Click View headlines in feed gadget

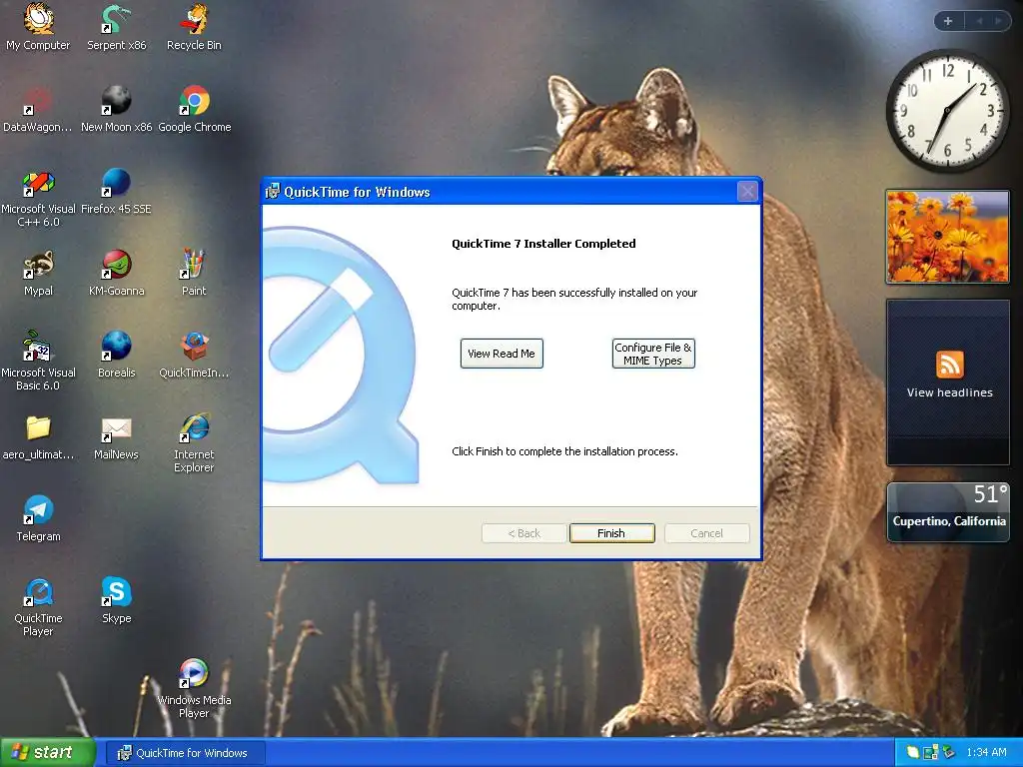click(x=949, y=392)
